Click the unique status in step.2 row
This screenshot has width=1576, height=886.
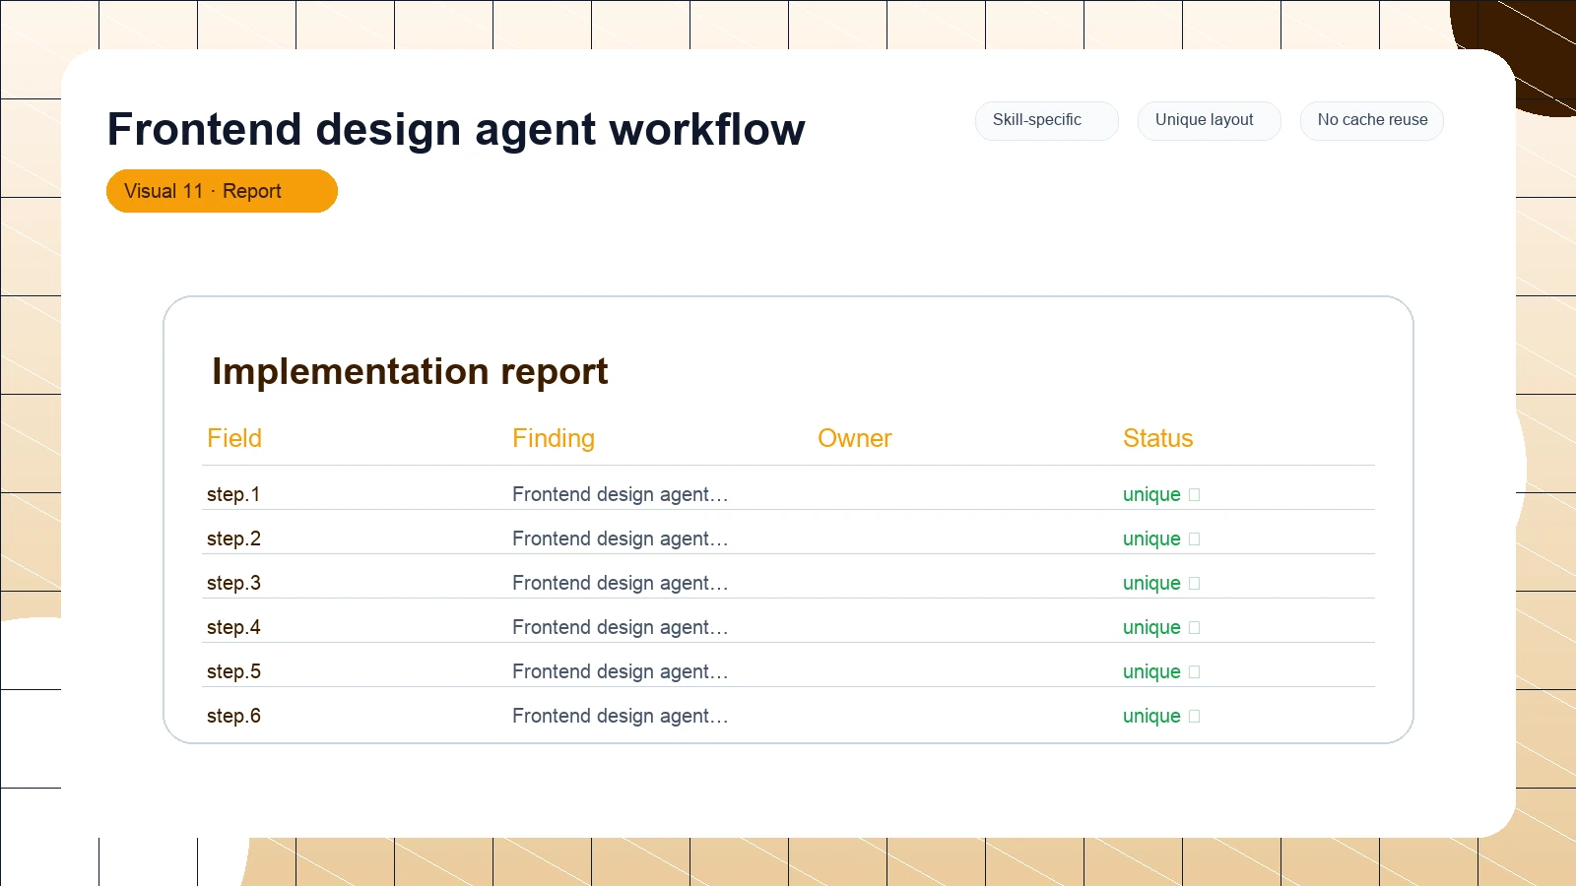(1151, 538)
